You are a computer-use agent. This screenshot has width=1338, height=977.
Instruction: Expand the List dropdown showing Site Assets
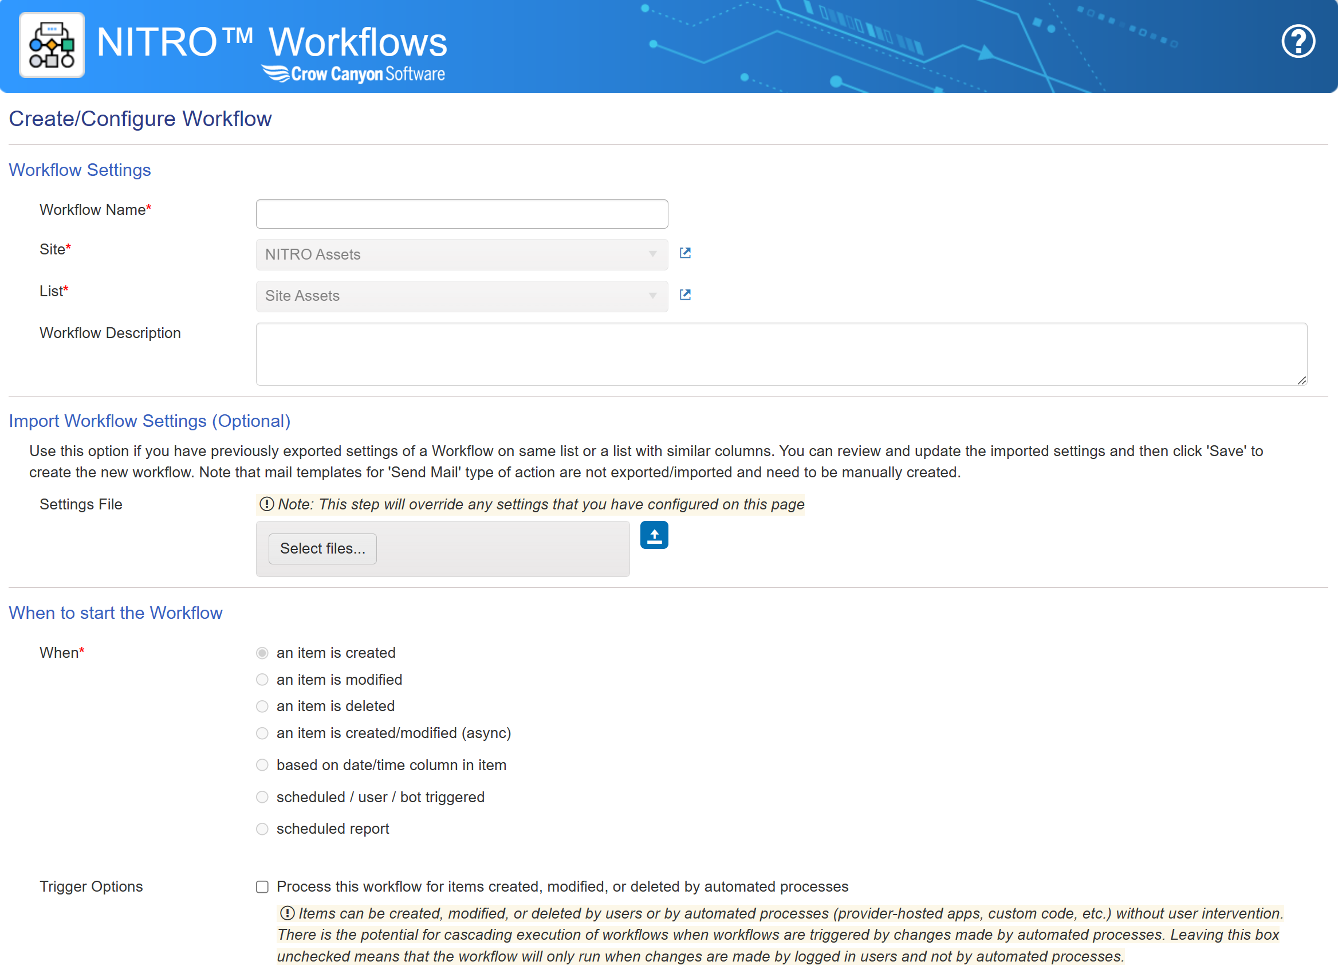click(x=462, y=296)
